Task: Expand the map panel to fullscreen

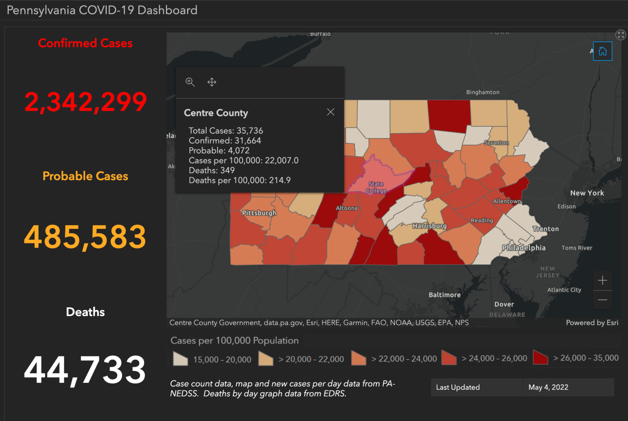Action: click(x=621, y=35)
